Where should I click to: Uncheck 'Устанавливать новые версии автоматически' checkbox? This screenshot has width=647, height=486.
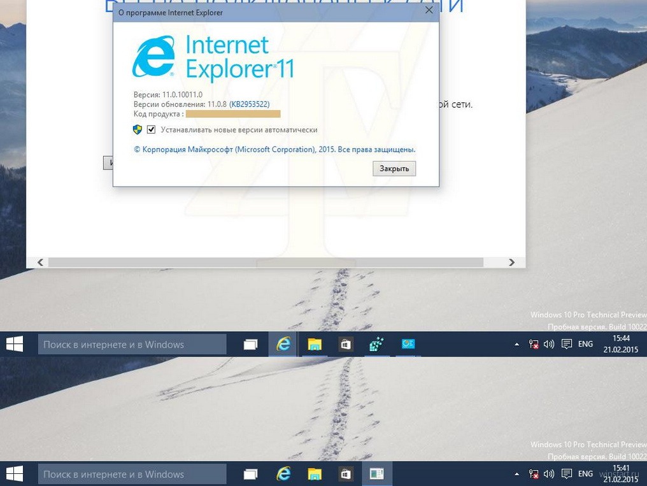[151, 129]
